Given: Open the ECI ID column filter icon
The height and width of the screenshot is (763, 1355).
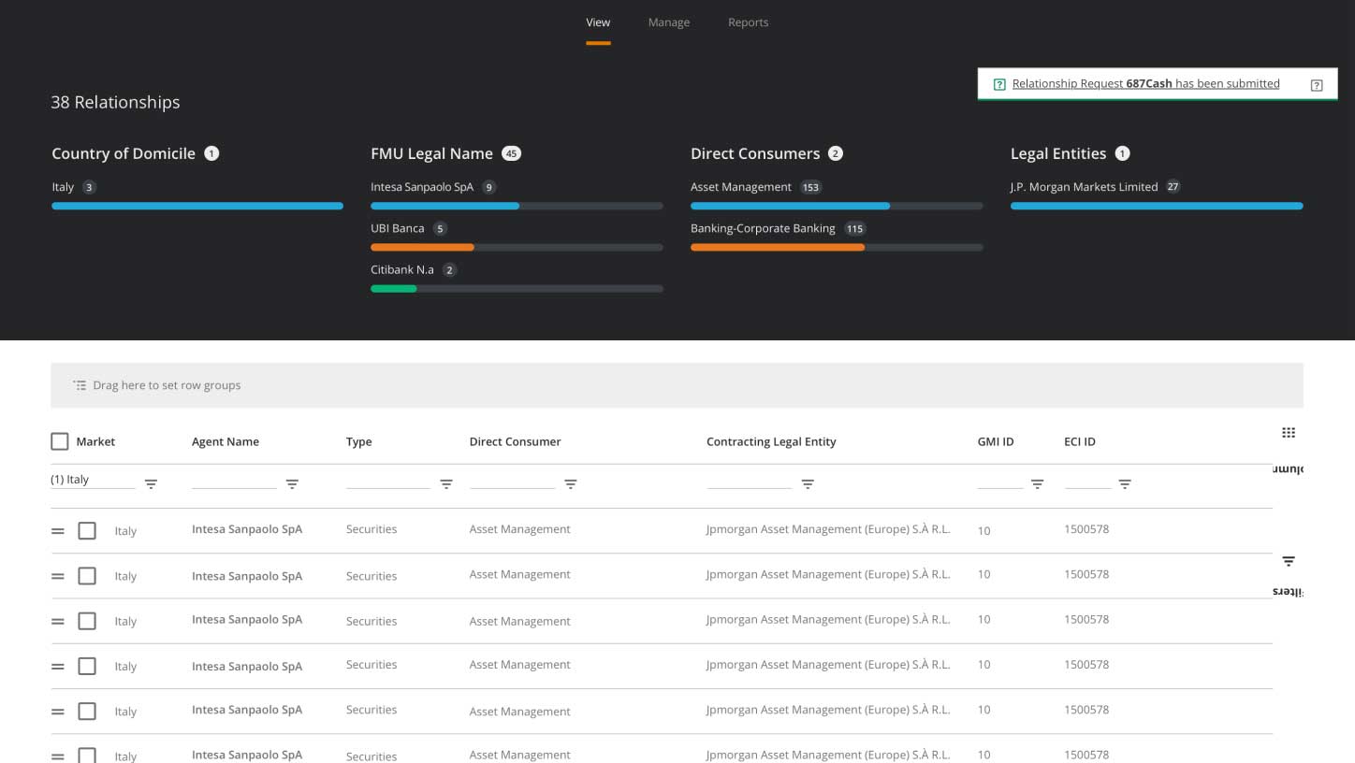Looking at the screenshot, I should pos(1125,484).
